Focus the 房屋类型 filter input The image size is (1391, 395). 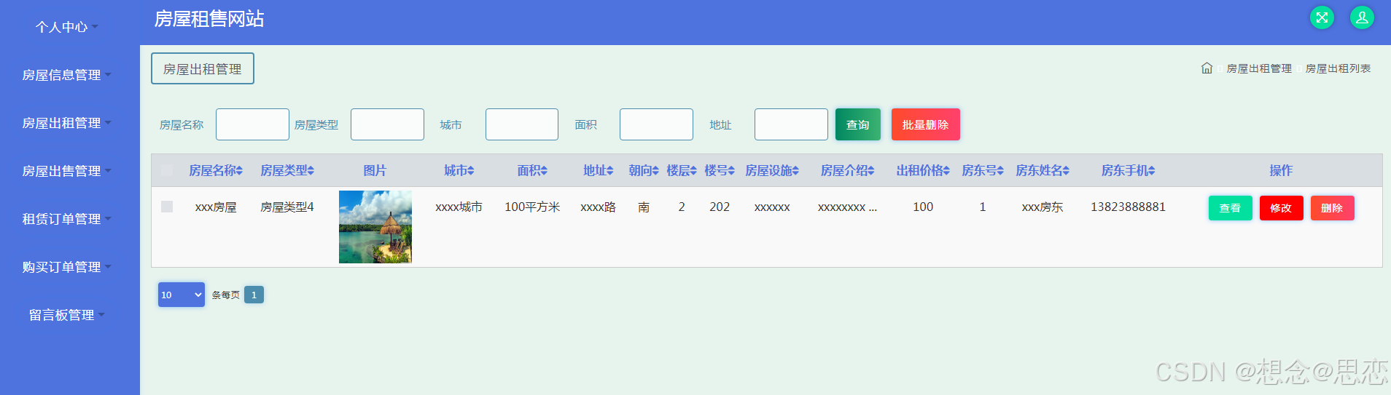387,124
